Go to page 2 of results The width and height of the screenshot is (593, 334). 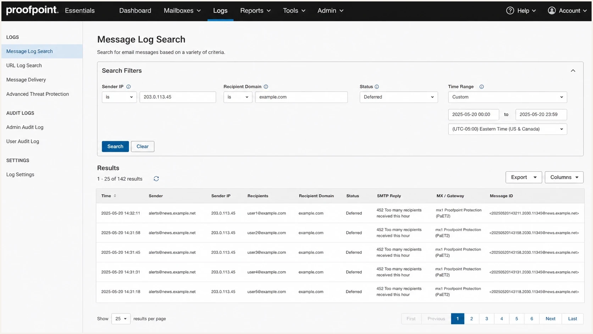coord(471,319)
